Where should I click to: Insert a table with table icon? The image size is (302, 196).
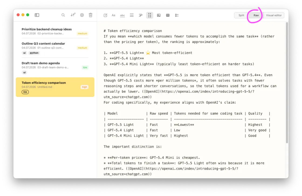168,15
